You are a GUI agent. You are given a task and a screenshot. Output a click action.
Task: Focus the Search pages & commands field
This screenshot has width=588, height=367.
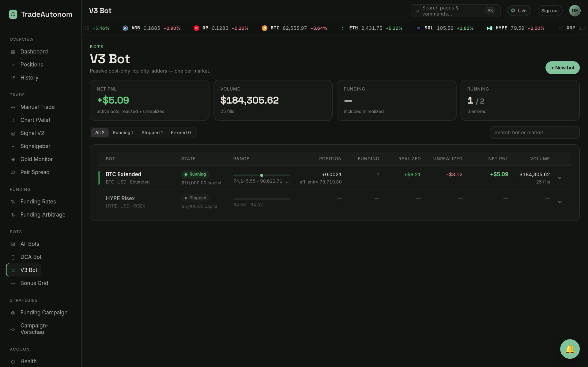tap(455, 11)
